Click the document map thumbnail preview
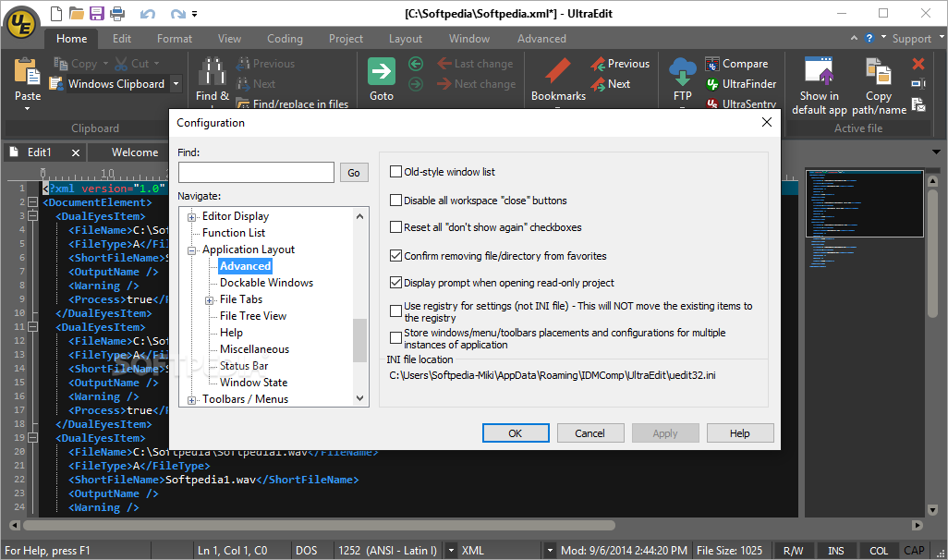Screen dimensions: 948x560 coord(865,203)
